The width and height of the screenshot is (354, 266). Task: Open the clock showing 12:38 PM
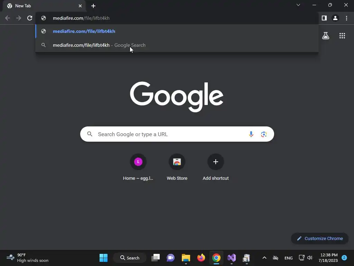click(328, 258)
